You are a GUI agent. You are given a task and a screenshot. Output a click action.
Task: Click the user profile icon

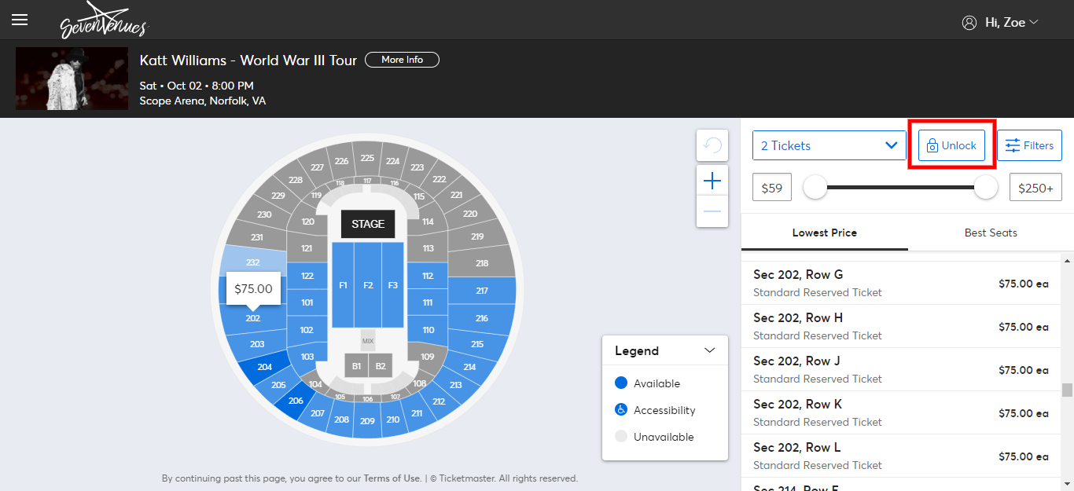(969, 23)
